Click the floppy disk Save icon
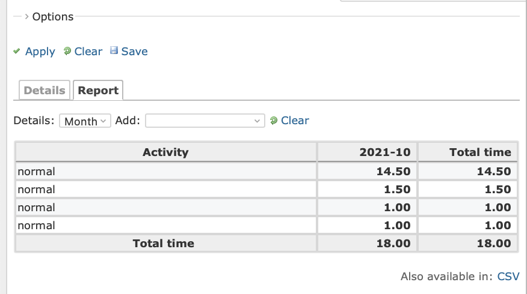This screenshot has height=294, width=527. click(114, 50)
